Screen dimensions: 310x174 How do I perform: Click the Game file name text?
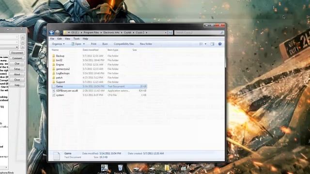[x=59, y=87]
